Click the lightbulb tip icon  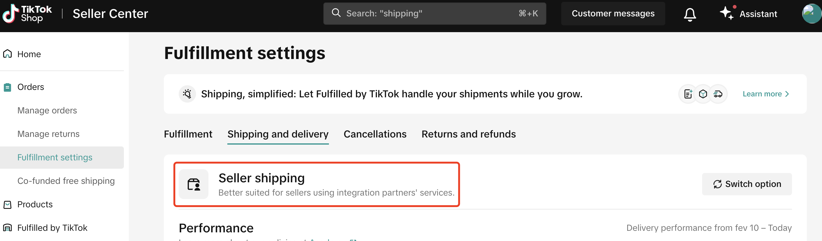tap(187, 94)
